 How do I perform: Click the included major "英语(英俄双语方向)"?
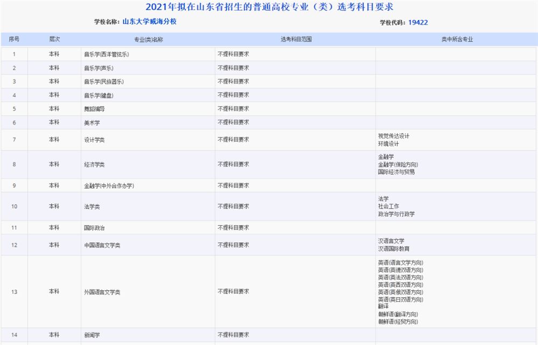point(401,292)
